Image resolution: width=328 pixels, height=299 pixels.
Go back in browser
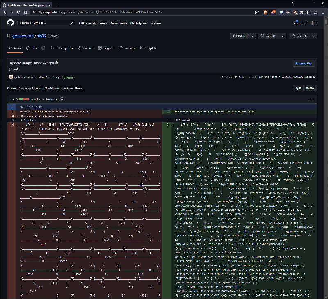[x=5, y=12]
